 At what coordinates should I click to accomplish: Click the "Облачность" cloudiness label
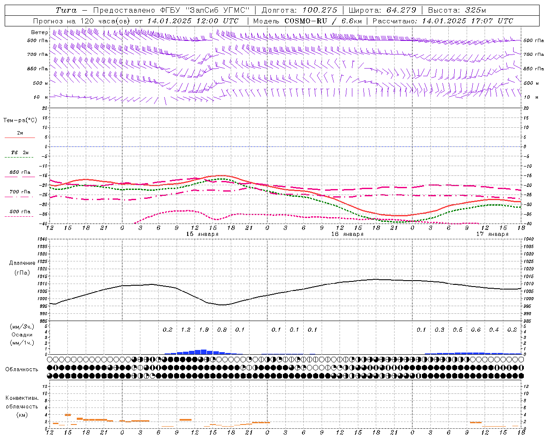click(22, 369)
